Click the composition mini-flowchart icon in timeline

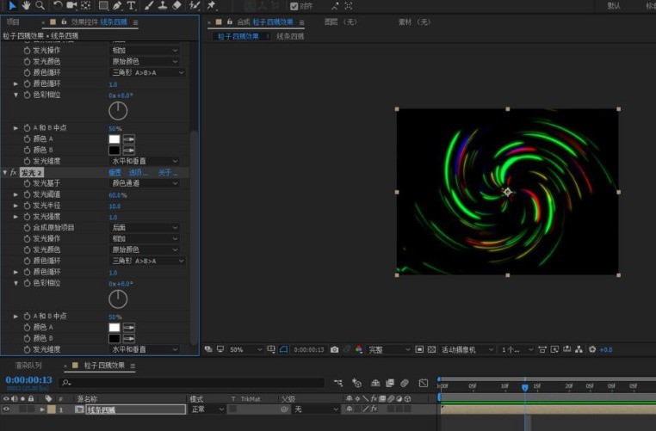(338, 383)
